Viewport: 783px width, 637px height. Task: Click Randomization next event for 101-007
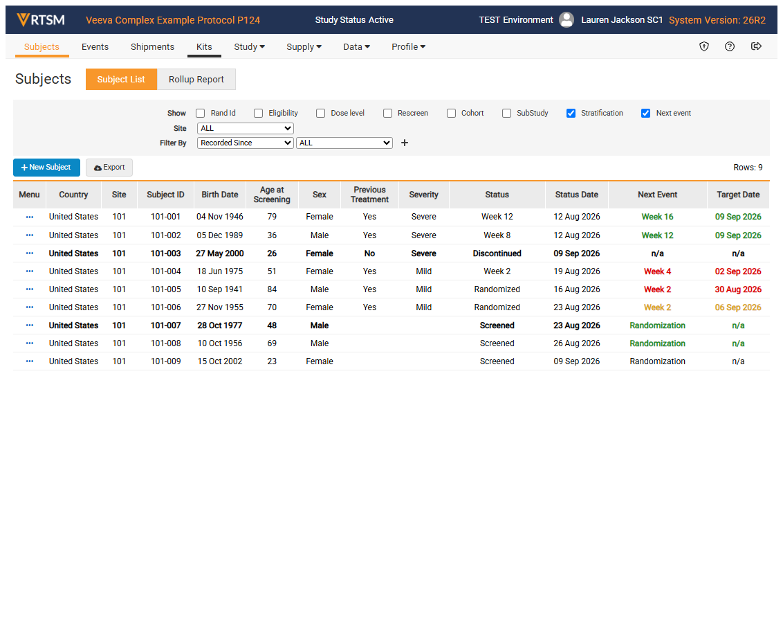(657, 325)
